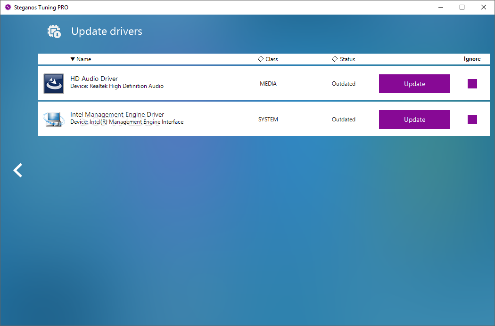The width and height of the screenshot is (495, 326).
Task: Sort the list by Status column
Action: (344, 59)
